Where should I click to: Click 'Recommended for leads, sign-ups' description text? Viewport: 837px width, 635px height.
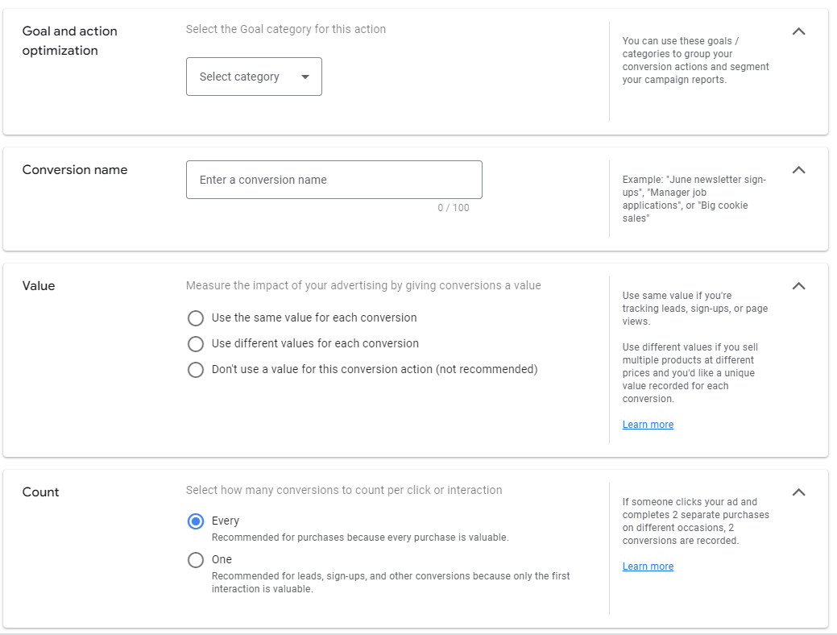coord(391,583)
